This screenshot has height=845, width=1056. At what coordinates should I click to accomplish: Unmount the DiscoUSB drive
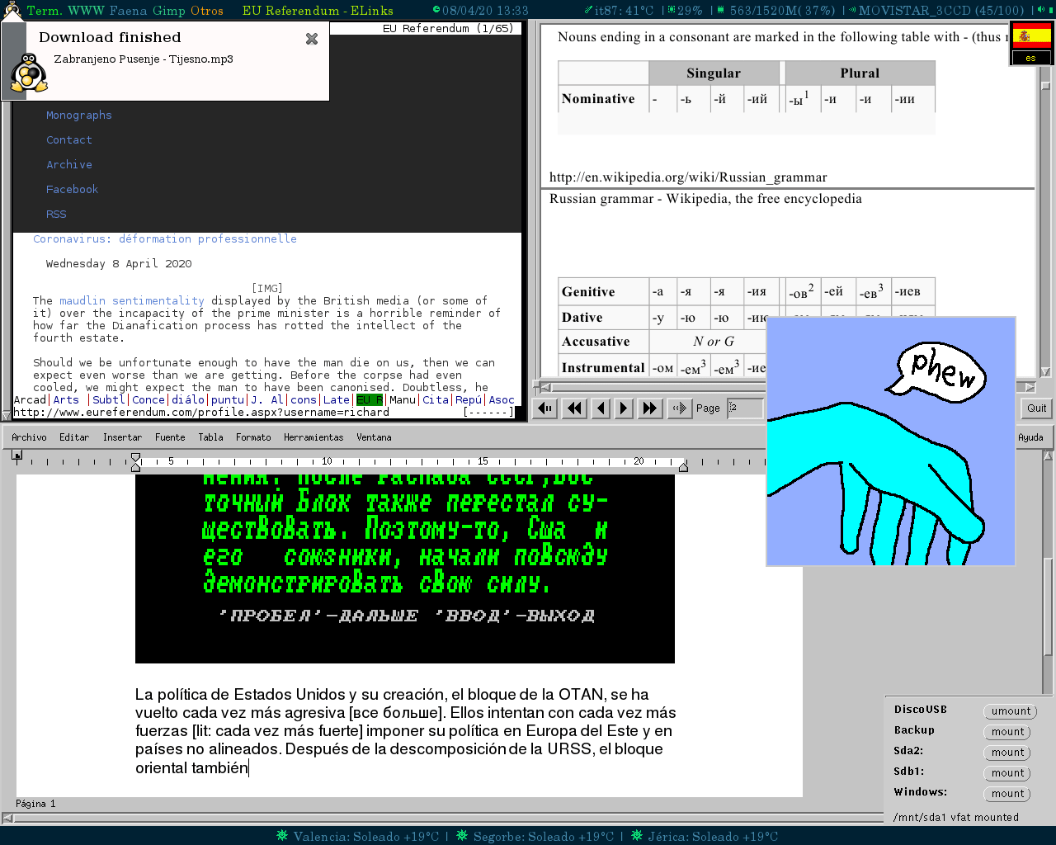[1010, 711]
